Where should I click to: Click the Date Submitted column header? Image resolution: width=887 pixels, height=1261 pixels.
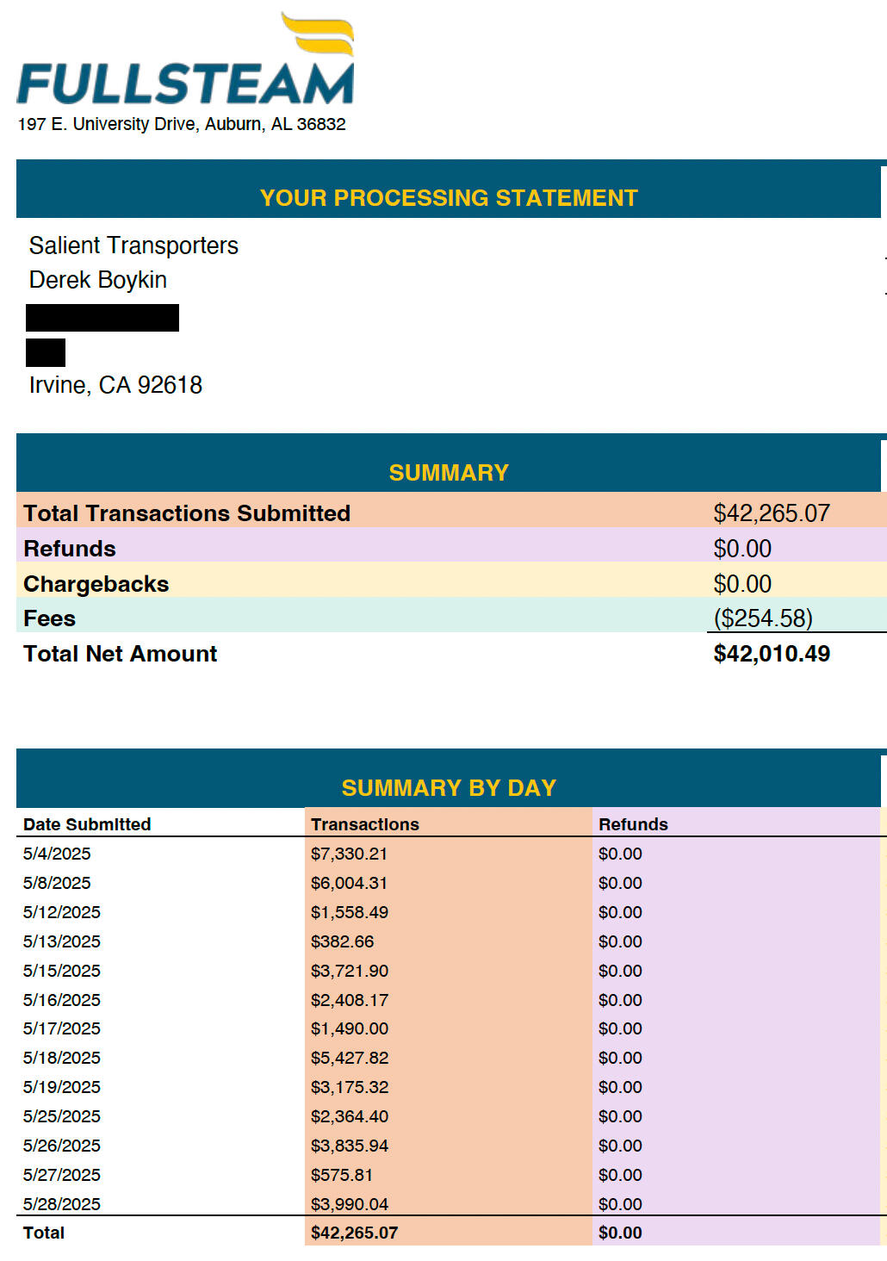pyautogui.click(x=87, y=824)
